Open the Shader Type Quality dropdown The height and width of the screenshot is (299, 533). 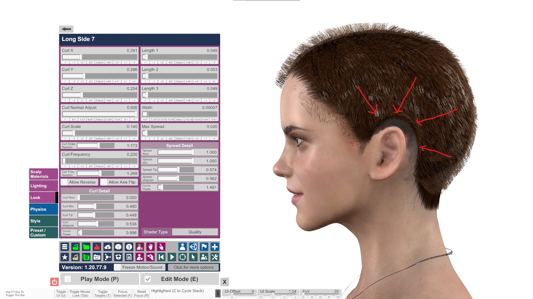click(x=195, y=232)
